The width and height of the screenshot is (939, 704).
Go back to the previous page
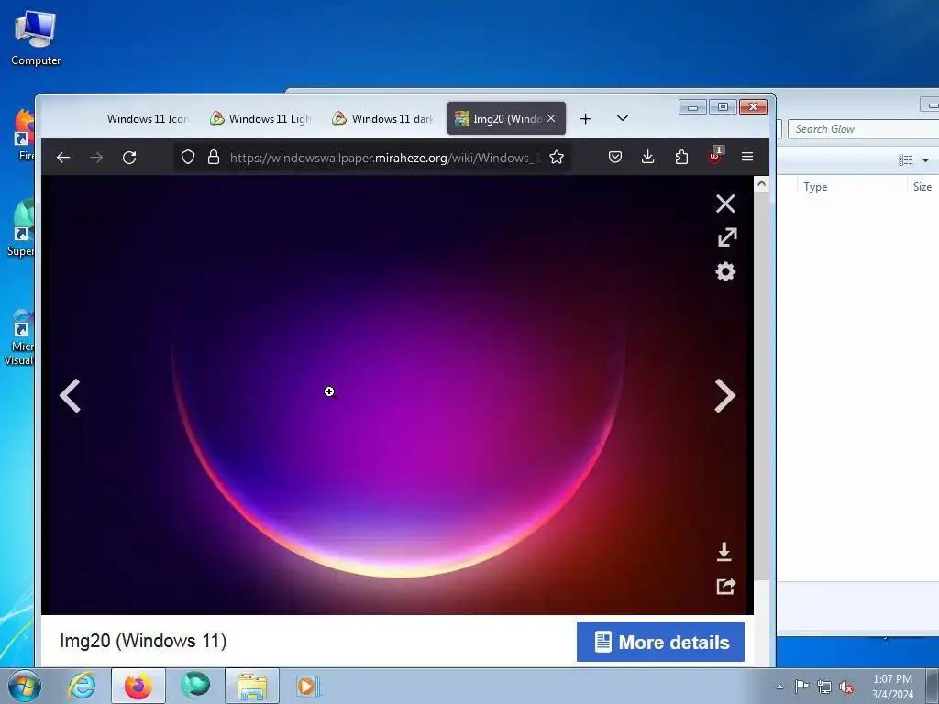63,158
